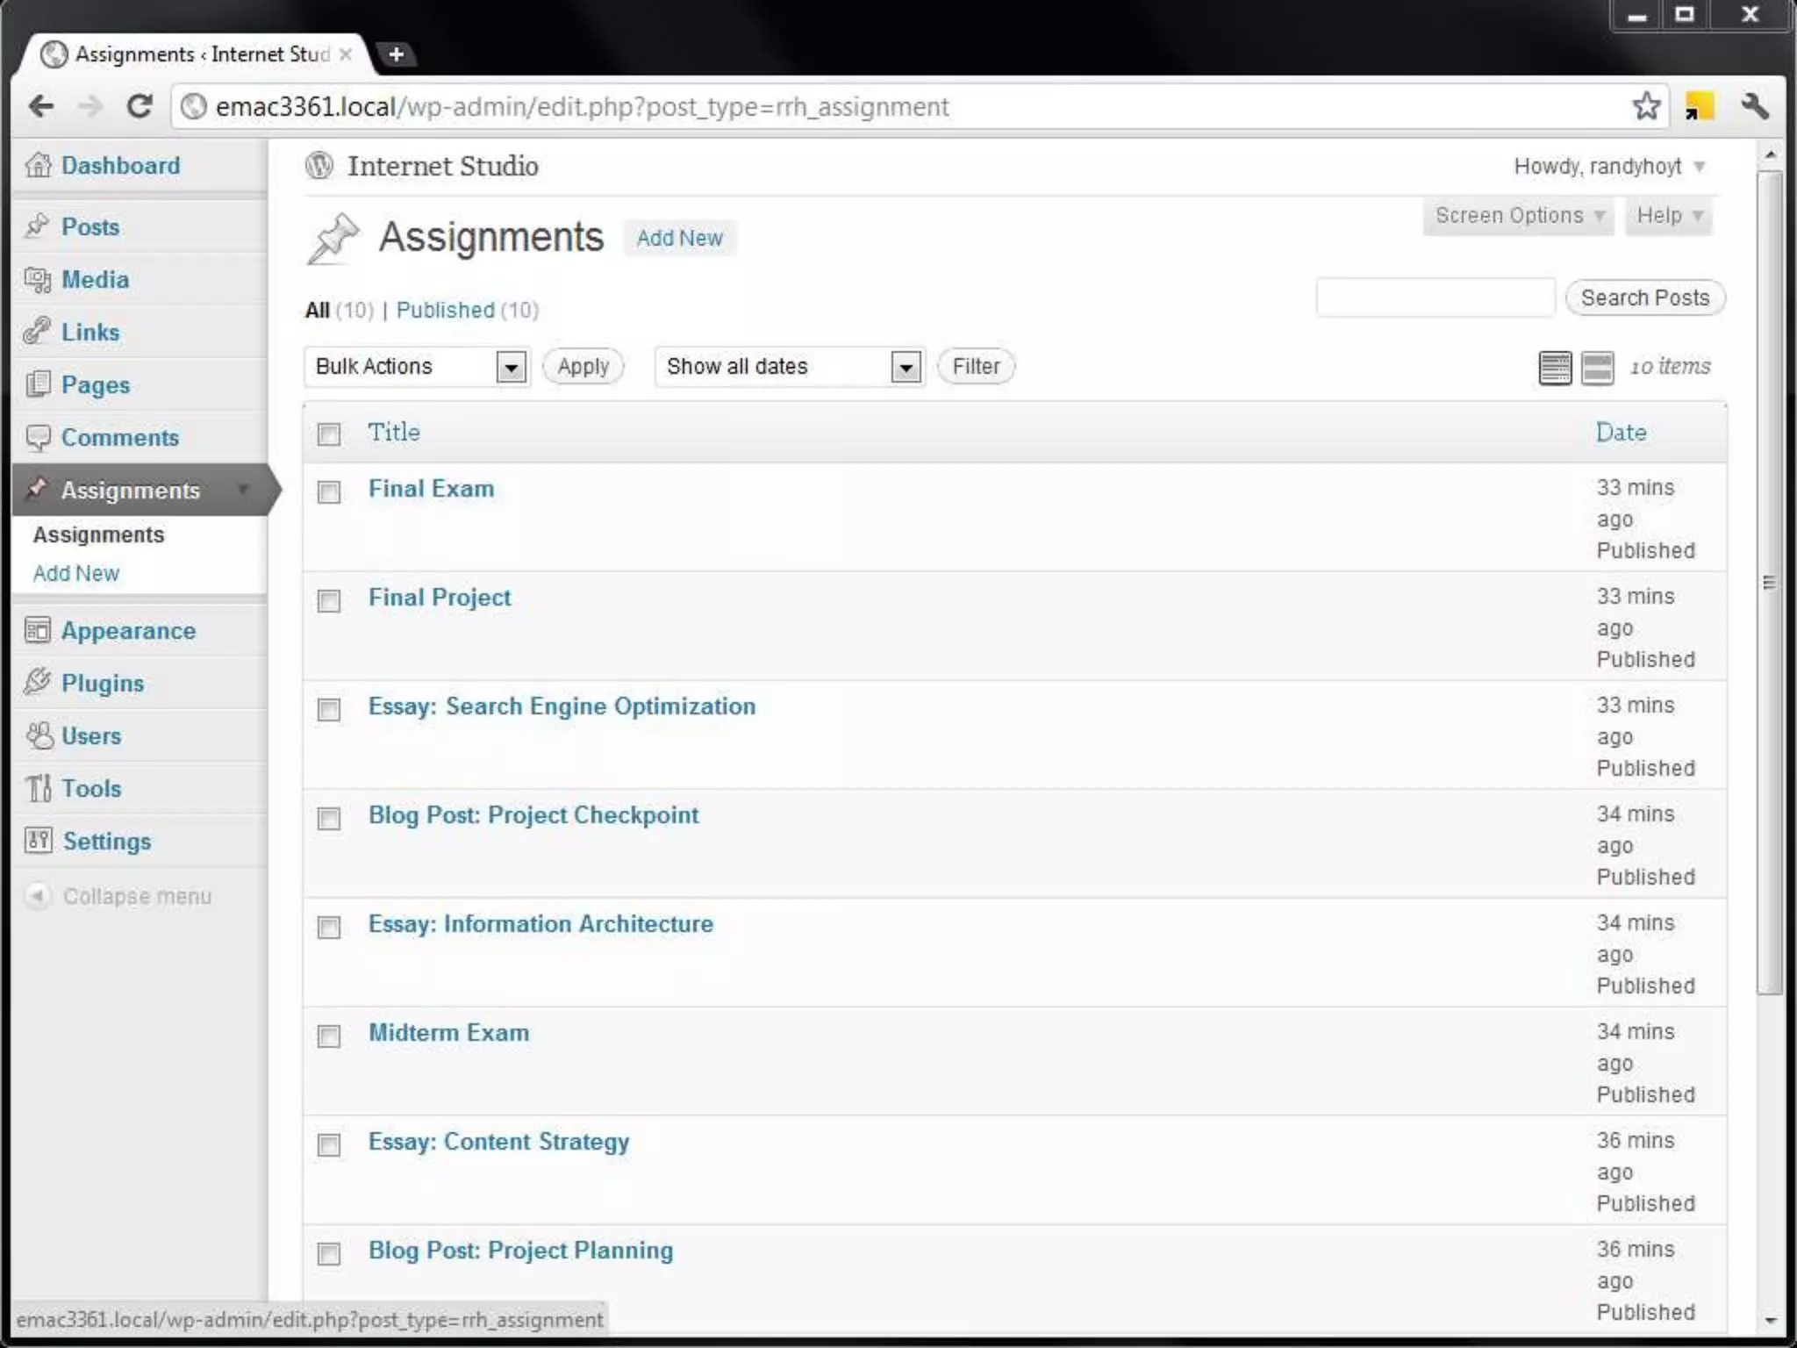This screenshot has width=1797, height=1348.
Task: Click the Media icon in sidebar
Action: [38, 279]
